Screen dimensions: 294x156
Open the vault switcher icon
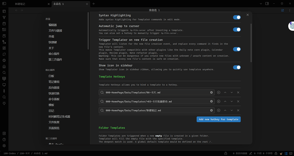coord(4,134)
